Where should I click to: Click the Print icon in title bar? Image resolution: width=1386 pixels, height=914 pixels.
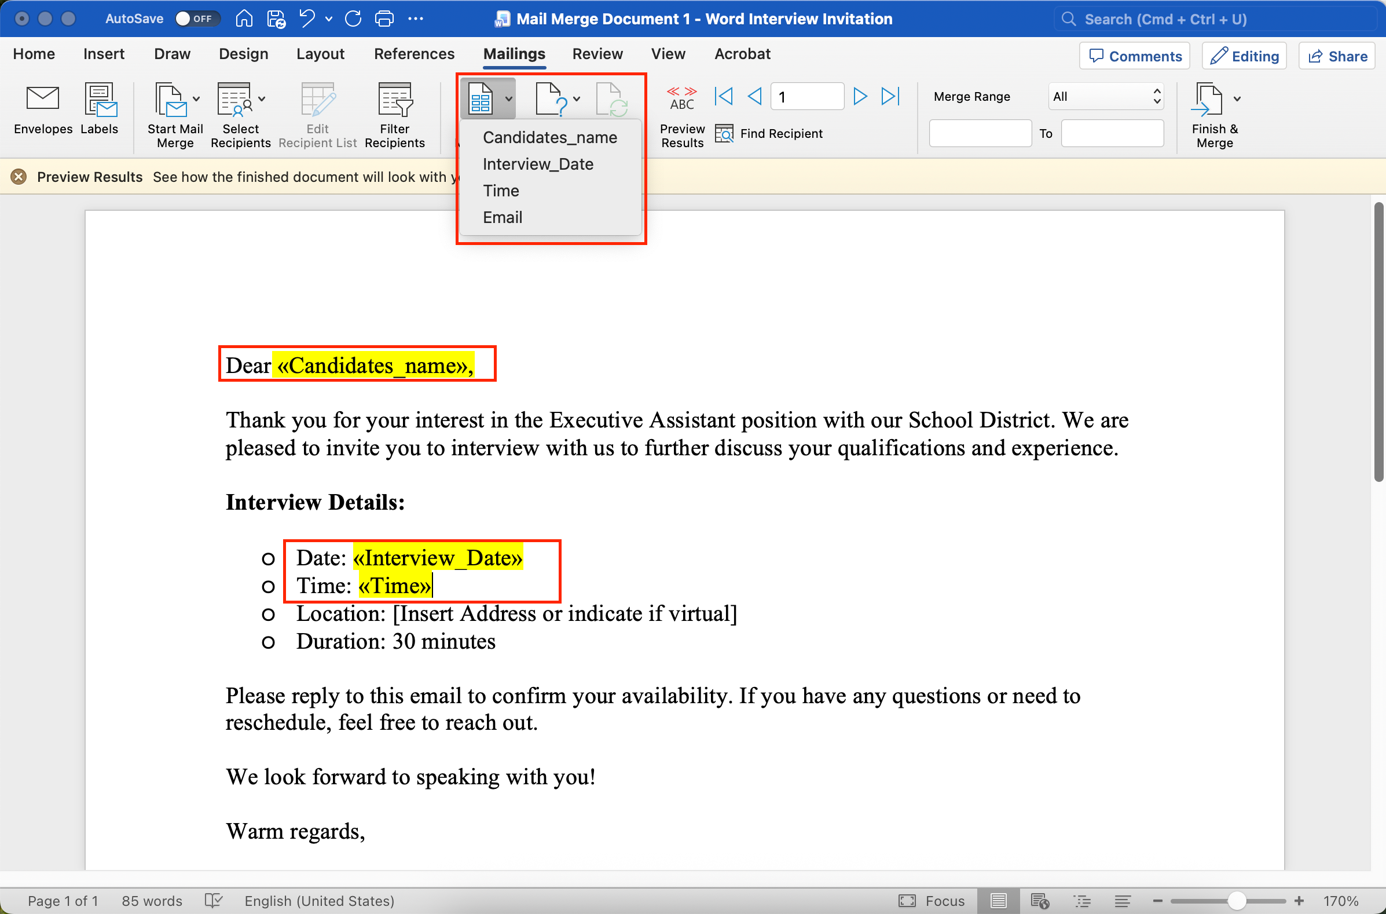click(384, 19)
